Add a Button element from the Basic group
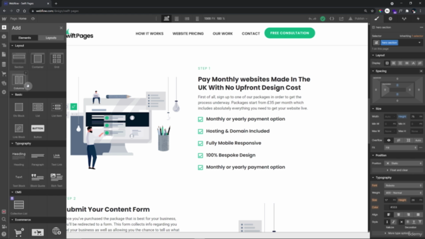Viewport: 425px width, 239px height. coord(38,131)
